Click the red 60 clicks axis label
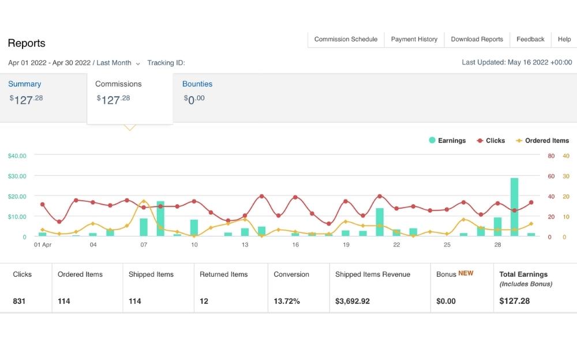577x346 pixels. click(551, 176)
